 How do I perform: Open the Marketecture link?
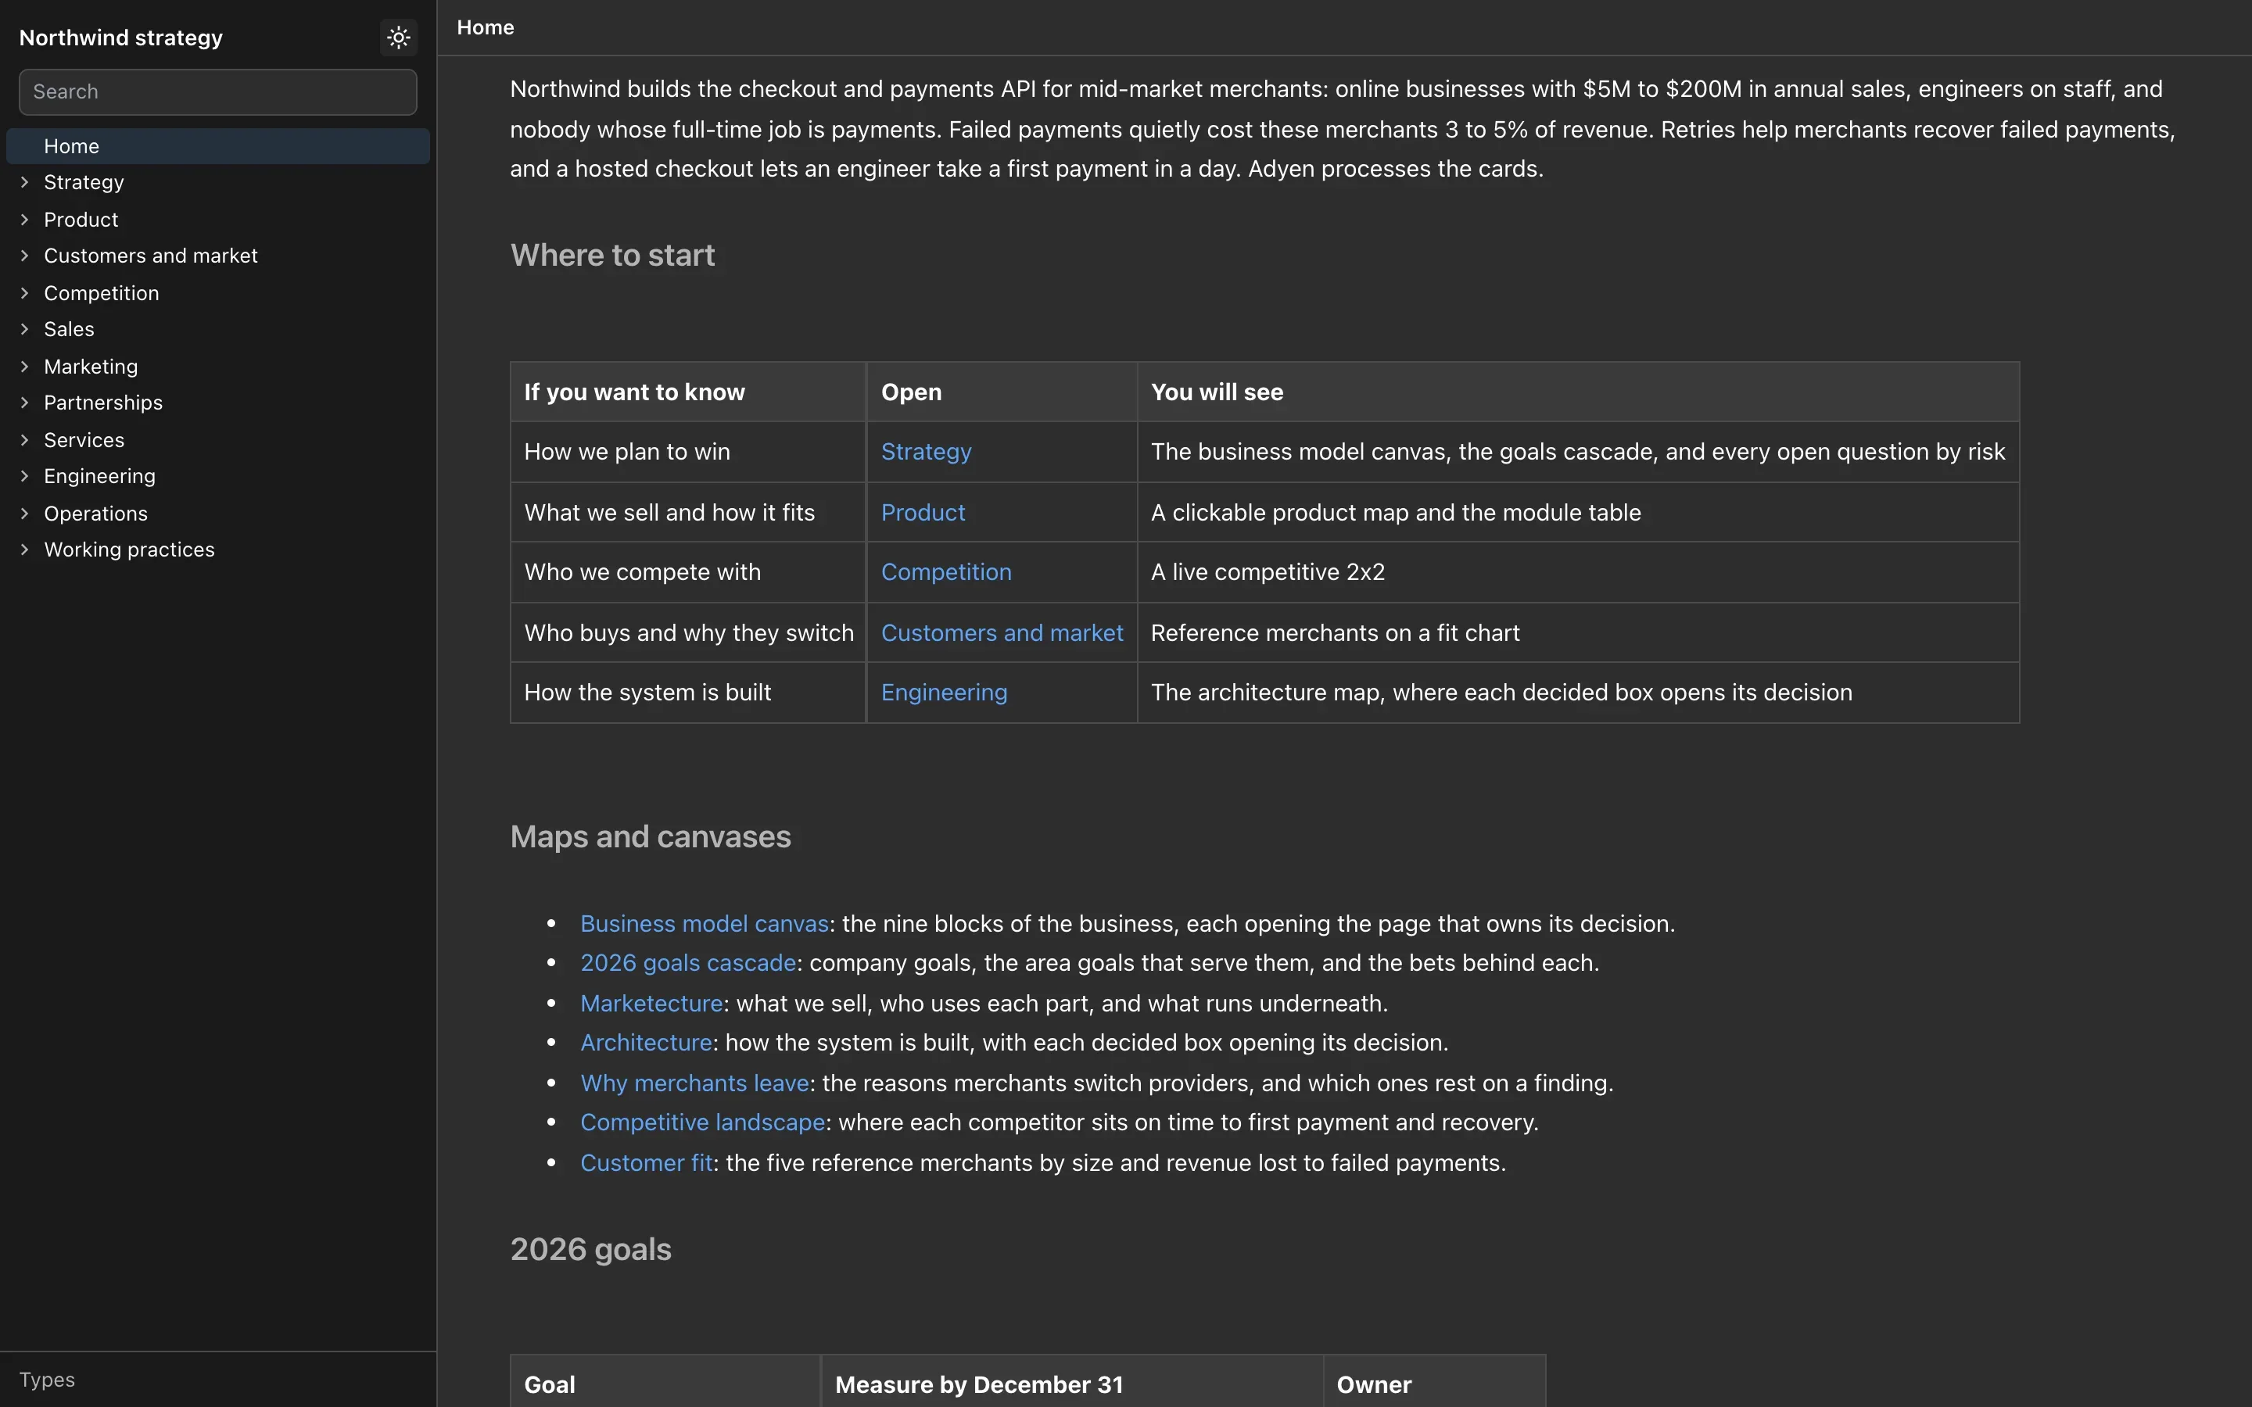click(651, 1004)
